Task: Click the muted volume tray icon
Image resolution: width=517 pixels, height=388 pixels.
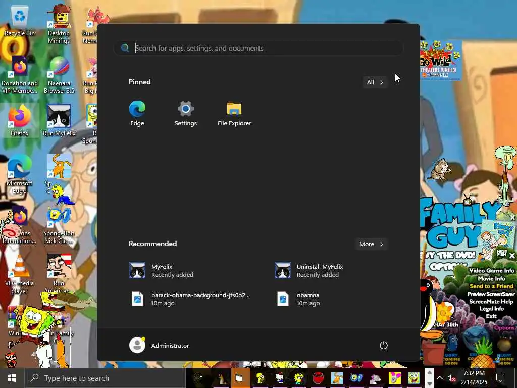Action: [x=451, y=378]
